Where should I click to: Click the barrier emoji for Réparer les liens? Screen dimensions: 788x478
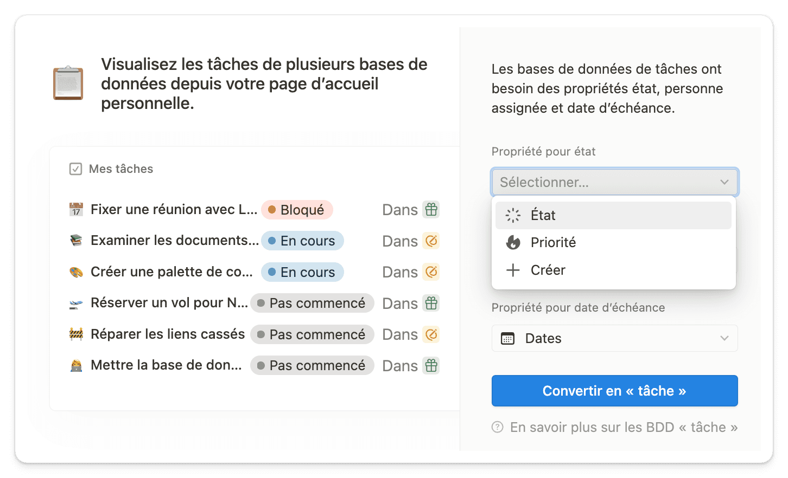76,334
